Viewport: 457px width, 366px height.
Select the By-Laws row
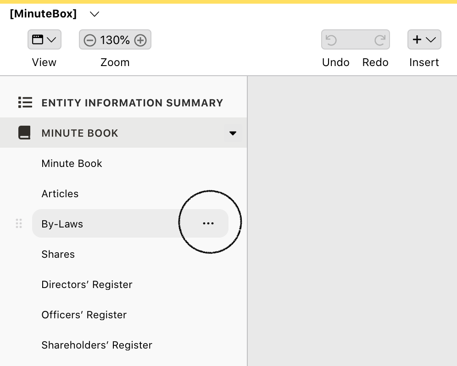click(92, 223)
